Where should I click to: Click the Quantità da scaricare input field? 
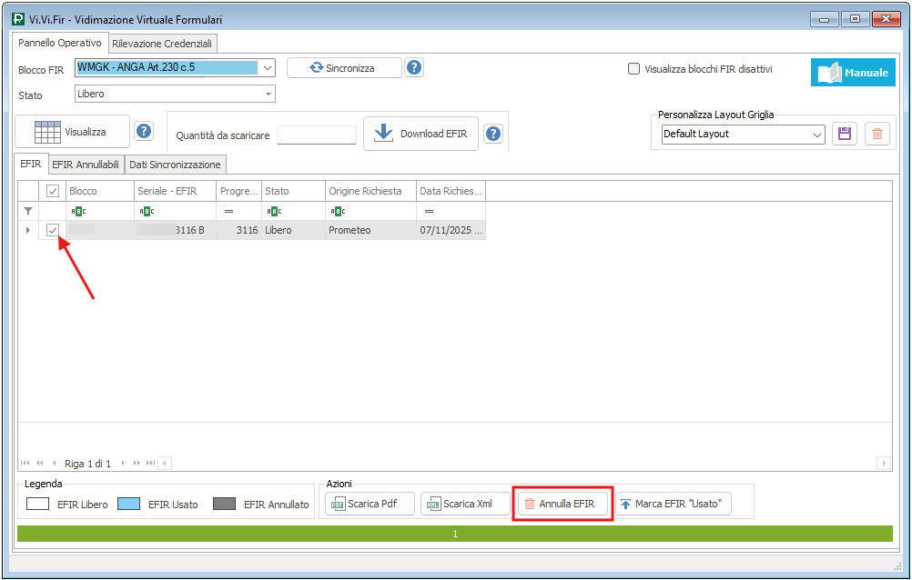(317, 135)
